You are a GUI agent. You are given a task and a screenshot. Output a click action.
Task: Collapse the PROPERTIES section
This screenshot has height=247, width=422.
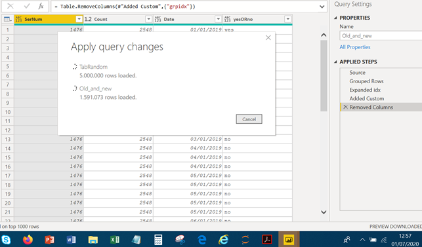click(x=335, y=18)
